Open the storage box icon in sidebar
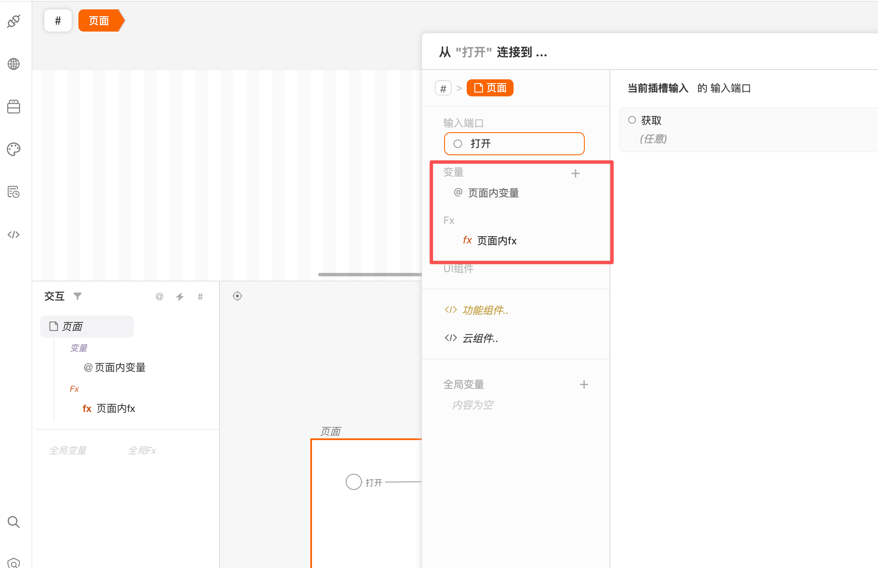 pyautogui.click(x=14, y=107)
